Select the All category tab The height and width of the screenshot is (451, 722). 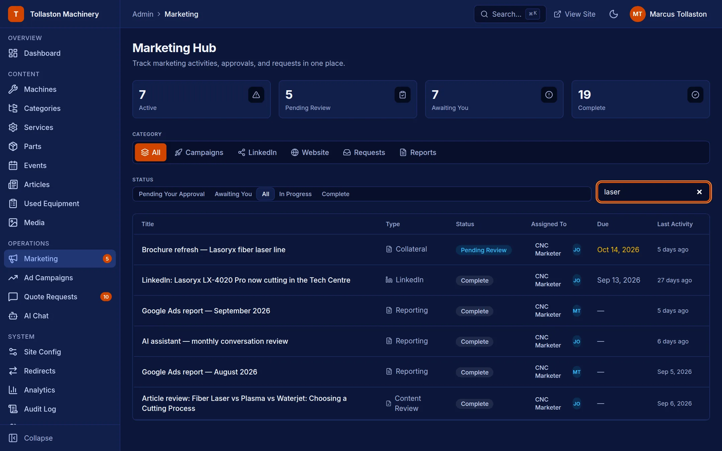click(151, 152)
